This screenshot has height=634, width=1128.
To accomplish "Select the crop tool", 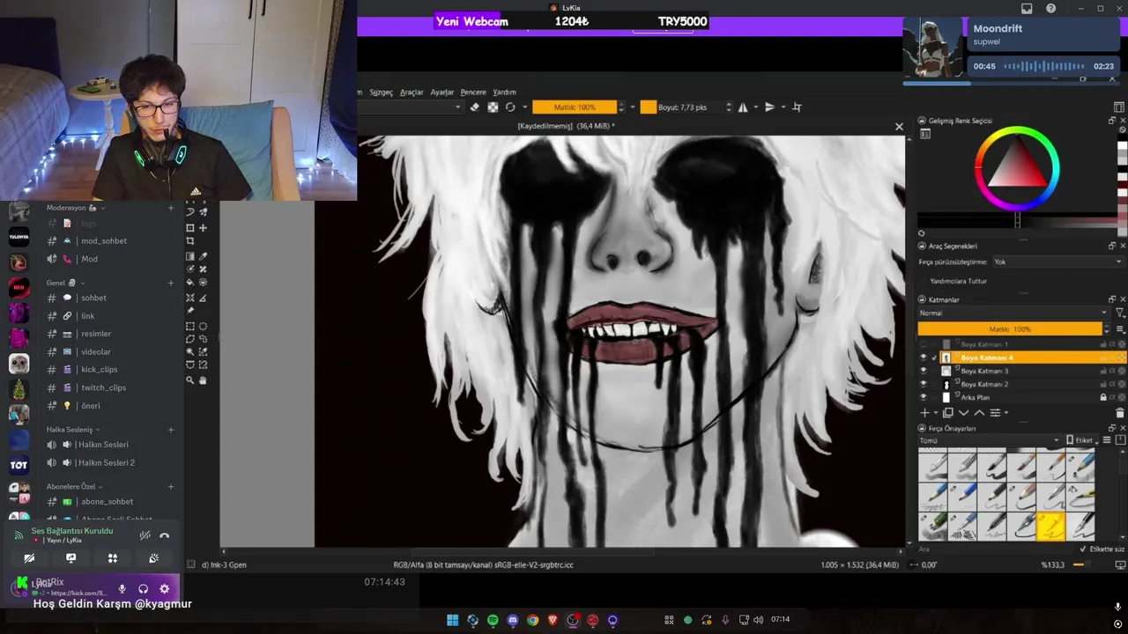I will point(189,241).
